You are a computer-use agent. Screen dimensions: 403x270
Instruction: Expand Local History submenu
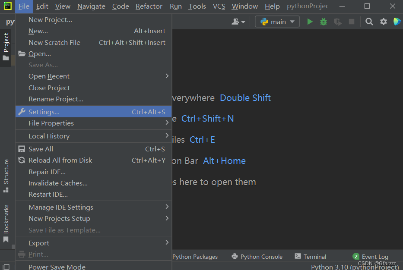(x=94, y=136)
